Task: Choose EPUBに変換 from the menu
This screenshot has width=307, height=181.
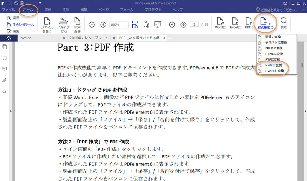Action: pos(277,48)
